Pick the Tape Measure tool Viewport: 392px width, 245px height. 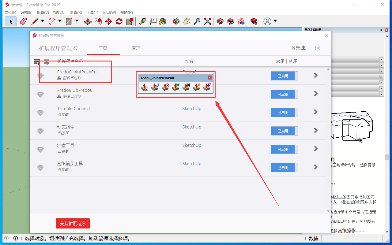click(x=142, y=21)
